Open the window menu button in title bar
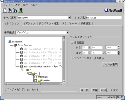This screenshot has width=125, height=100. click(x=2, y=1)
